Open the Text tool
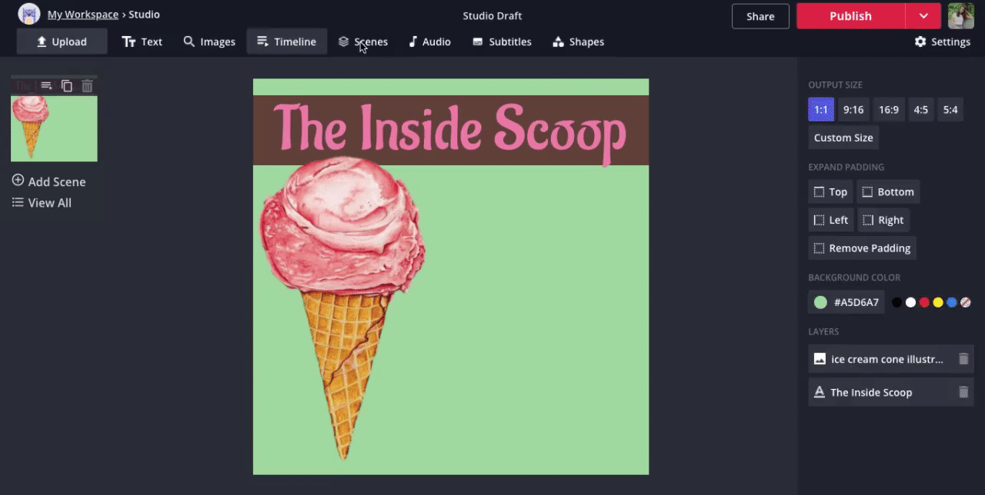The image size is (985, 495). coord(142,42)
